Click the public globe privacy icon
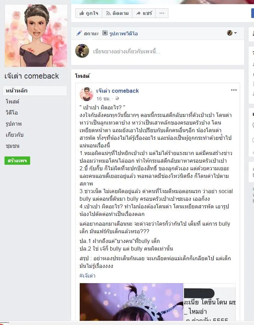 (x=117, y=98)
